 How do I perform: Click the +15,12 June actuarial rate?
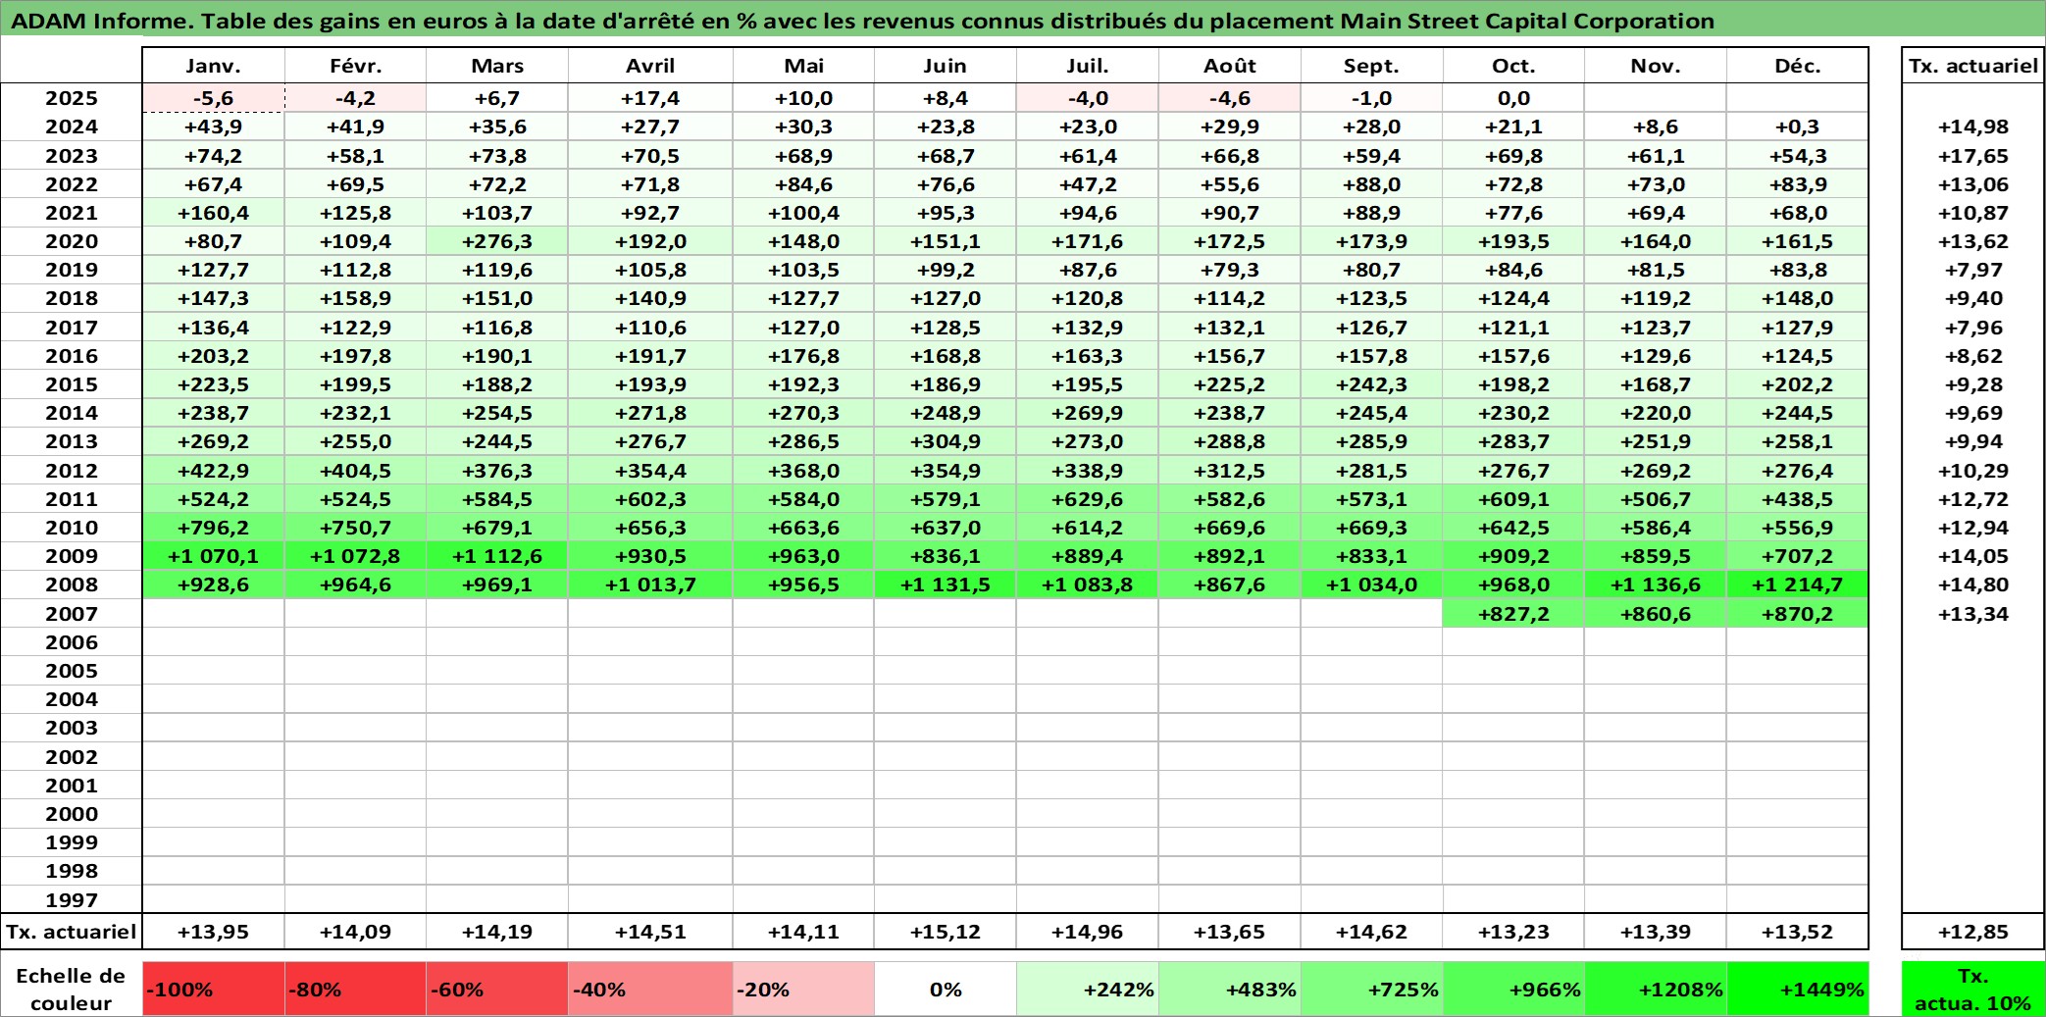(x=945, y=932)
